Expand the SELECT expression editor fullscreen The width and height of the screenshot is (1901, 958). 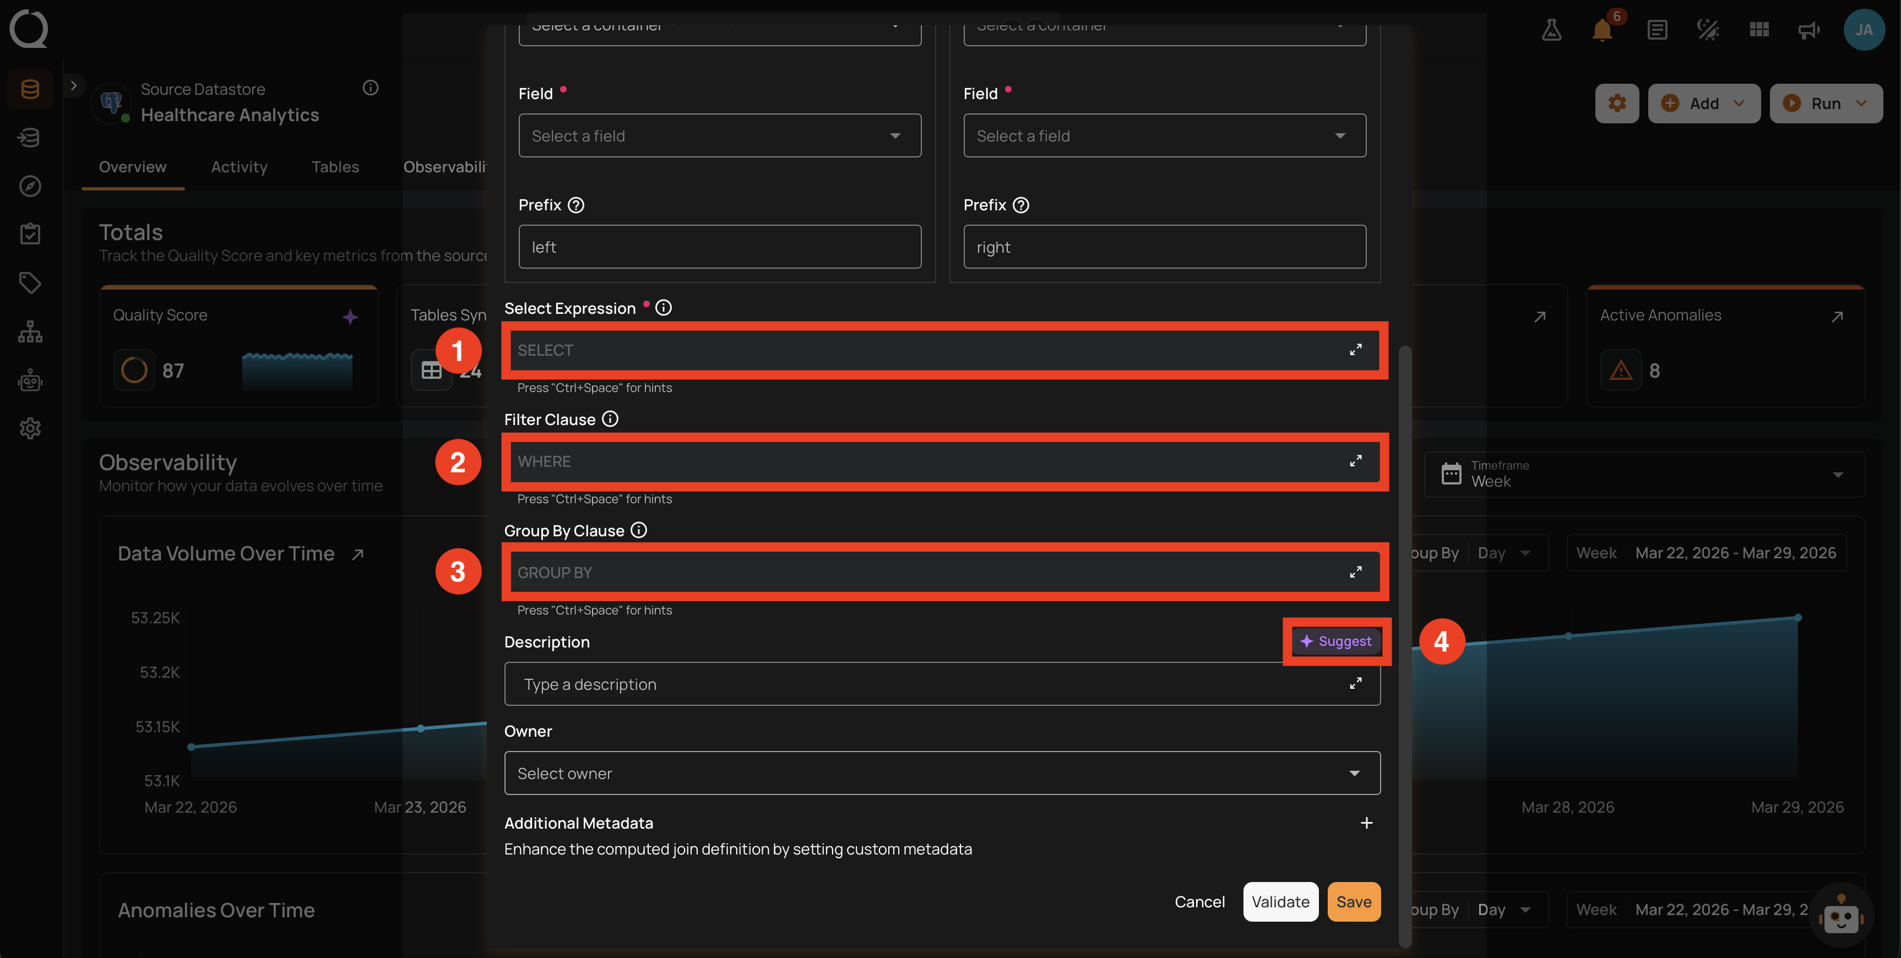pos(1356,350)
